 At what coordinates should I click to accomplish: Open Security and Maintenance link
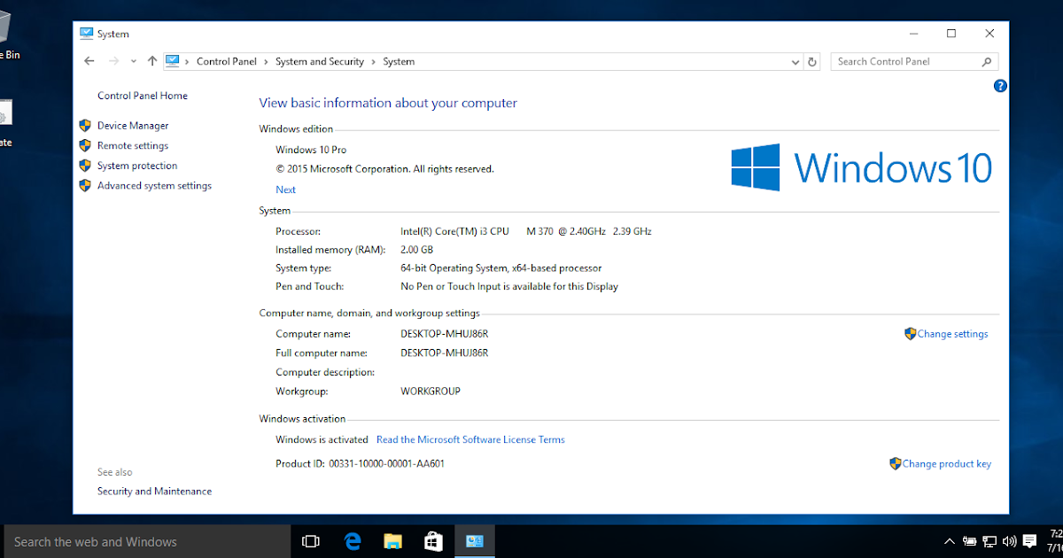(154, 492)
